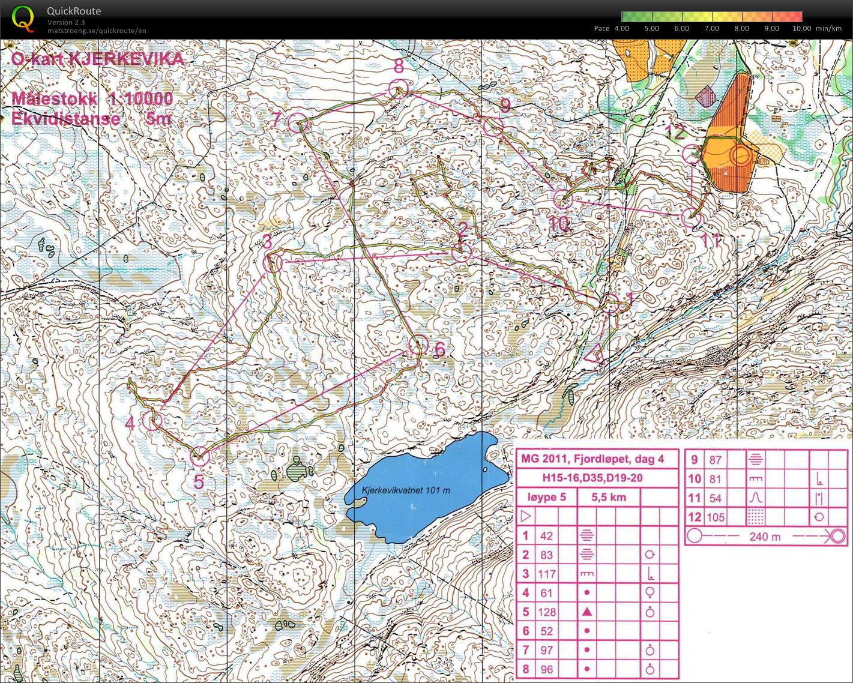This screenshot has height=683, width=853.
Task: Click control code 128 in the table
Action: (547, 612)
